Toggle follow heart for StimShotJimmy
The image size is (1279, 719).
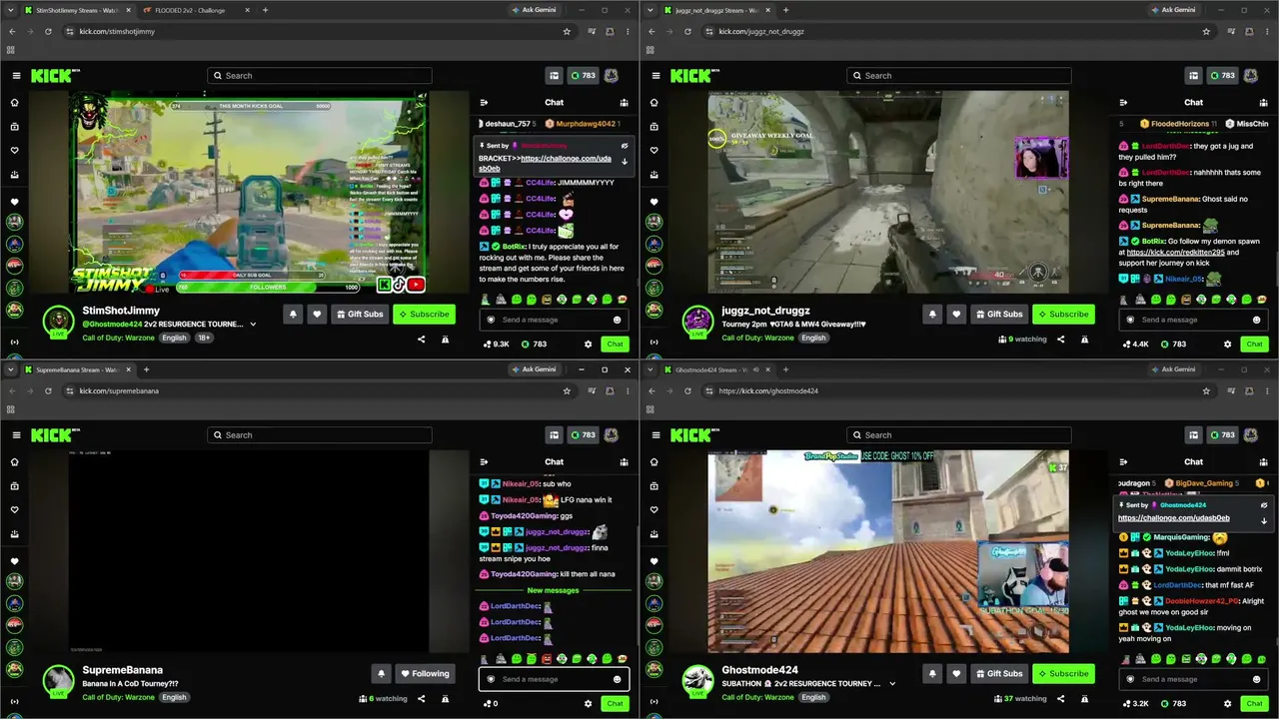tap(317, 314)
